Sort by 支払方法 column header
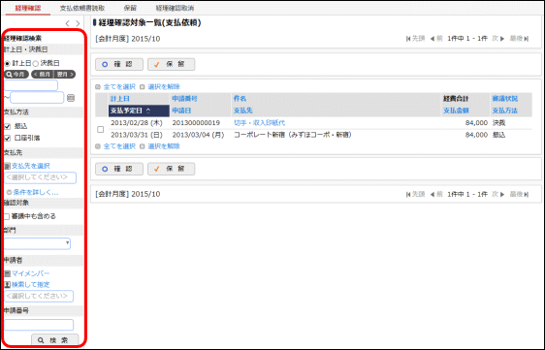The width and height of the screenshot is (545, 350). click(x=504, y=111)
